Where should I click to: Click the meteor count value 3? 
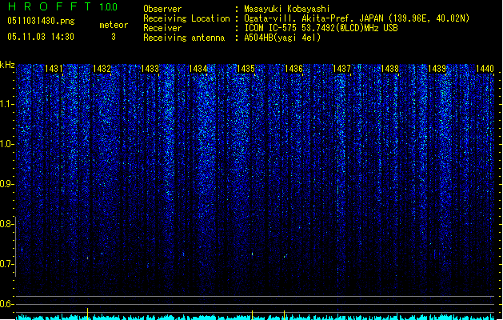(114, 37)
